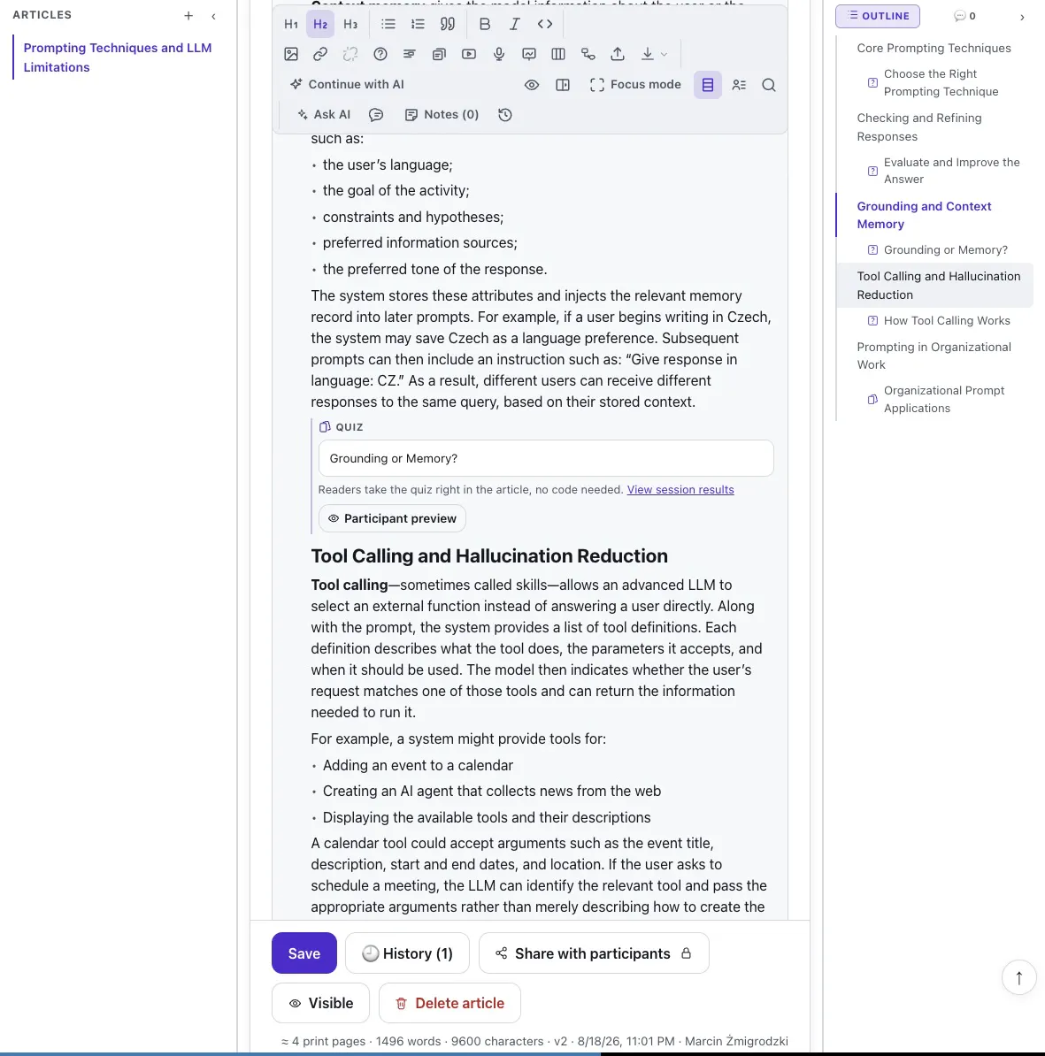
Task: Toggle the active H2 heading button
Action: pyautogui.click(x=320, y=24)
